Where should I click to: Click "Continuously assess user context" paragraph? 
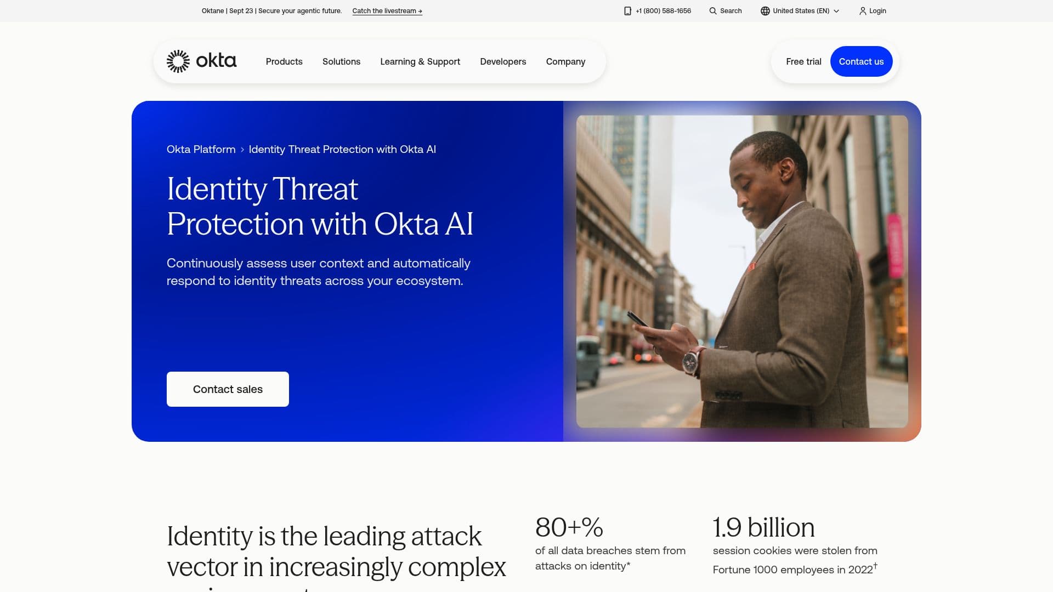click(x=318, y=272)
